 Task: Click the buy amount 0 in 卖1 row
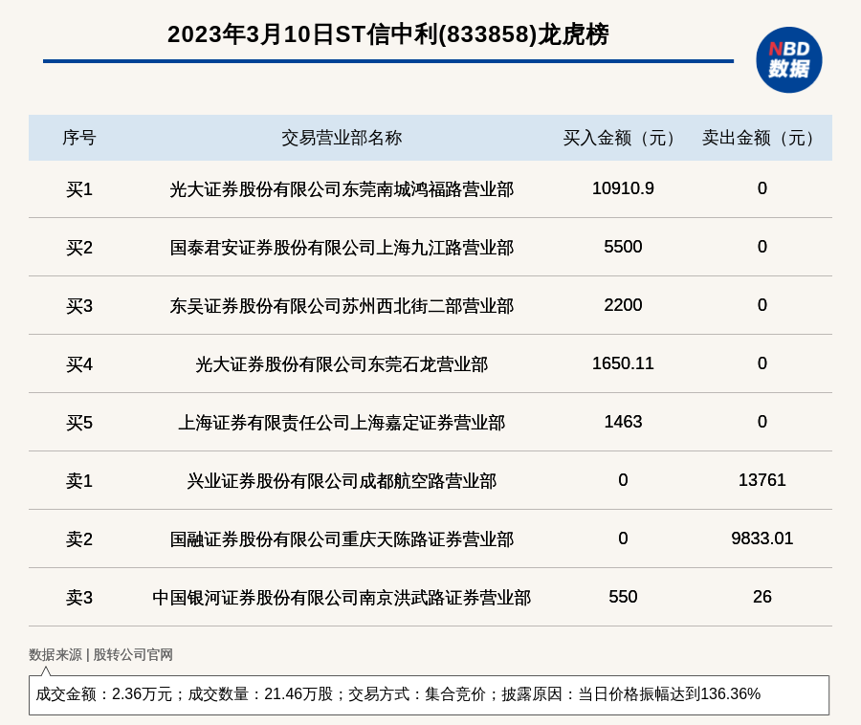[x=623, y=480]
